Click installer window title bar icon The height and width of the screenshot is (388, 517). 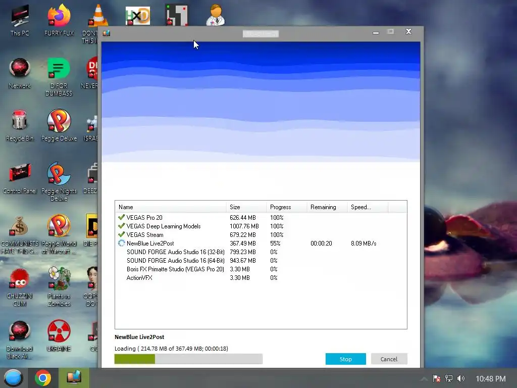[x=106, y=33]
